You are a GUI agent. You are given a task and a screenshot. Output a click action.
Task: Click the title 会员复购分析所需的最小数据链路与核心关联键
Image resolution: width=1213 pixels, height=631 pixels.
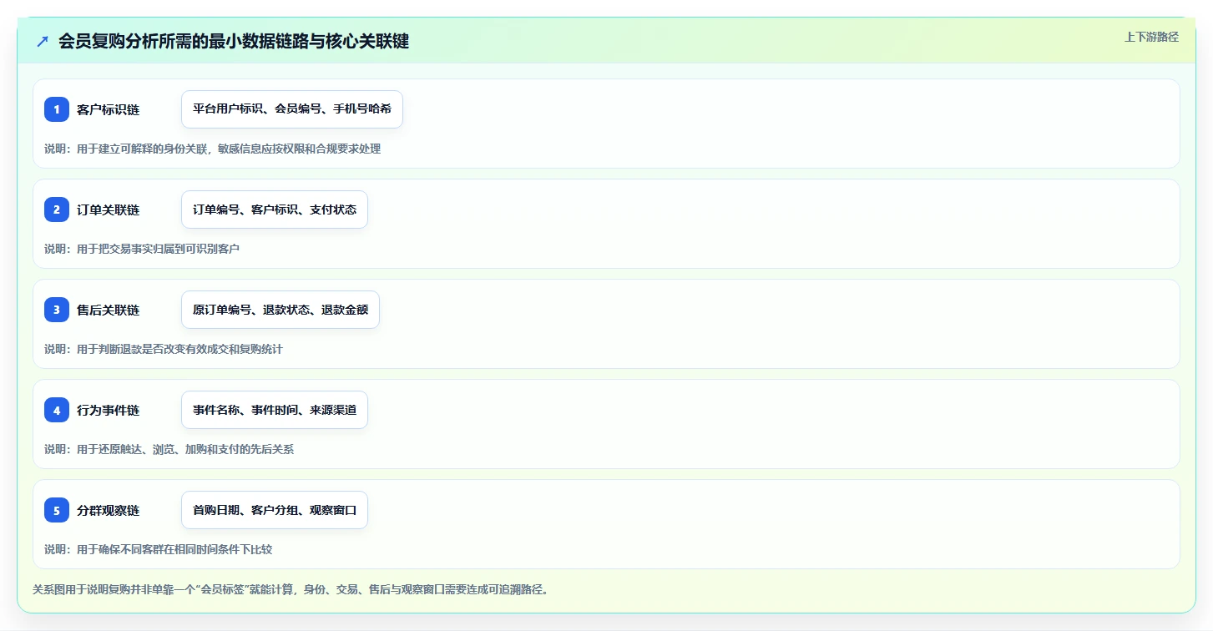[234, 41]
